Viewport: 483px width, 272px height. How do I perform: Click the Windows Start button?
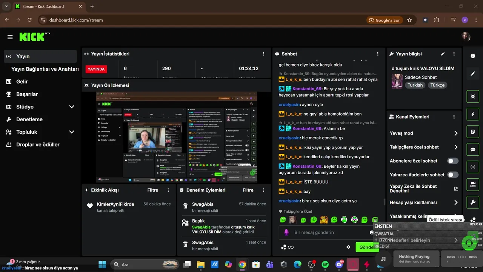pos(102,264)
